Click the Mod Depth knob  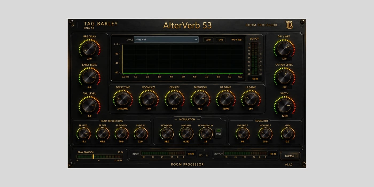pos(167,134)
